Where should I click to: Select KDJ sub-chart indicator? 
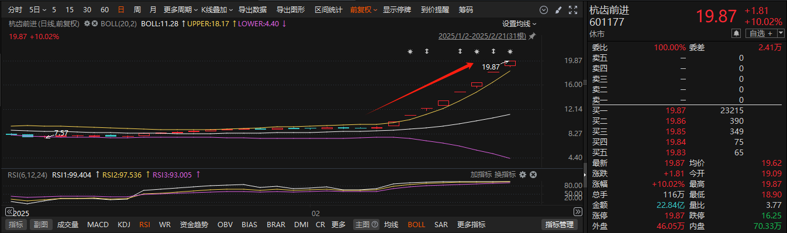pos(124,224)
